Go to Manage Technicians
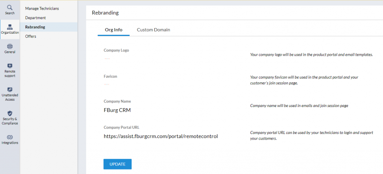The height and width of the screenshot is (174, 383). point(42,9)
